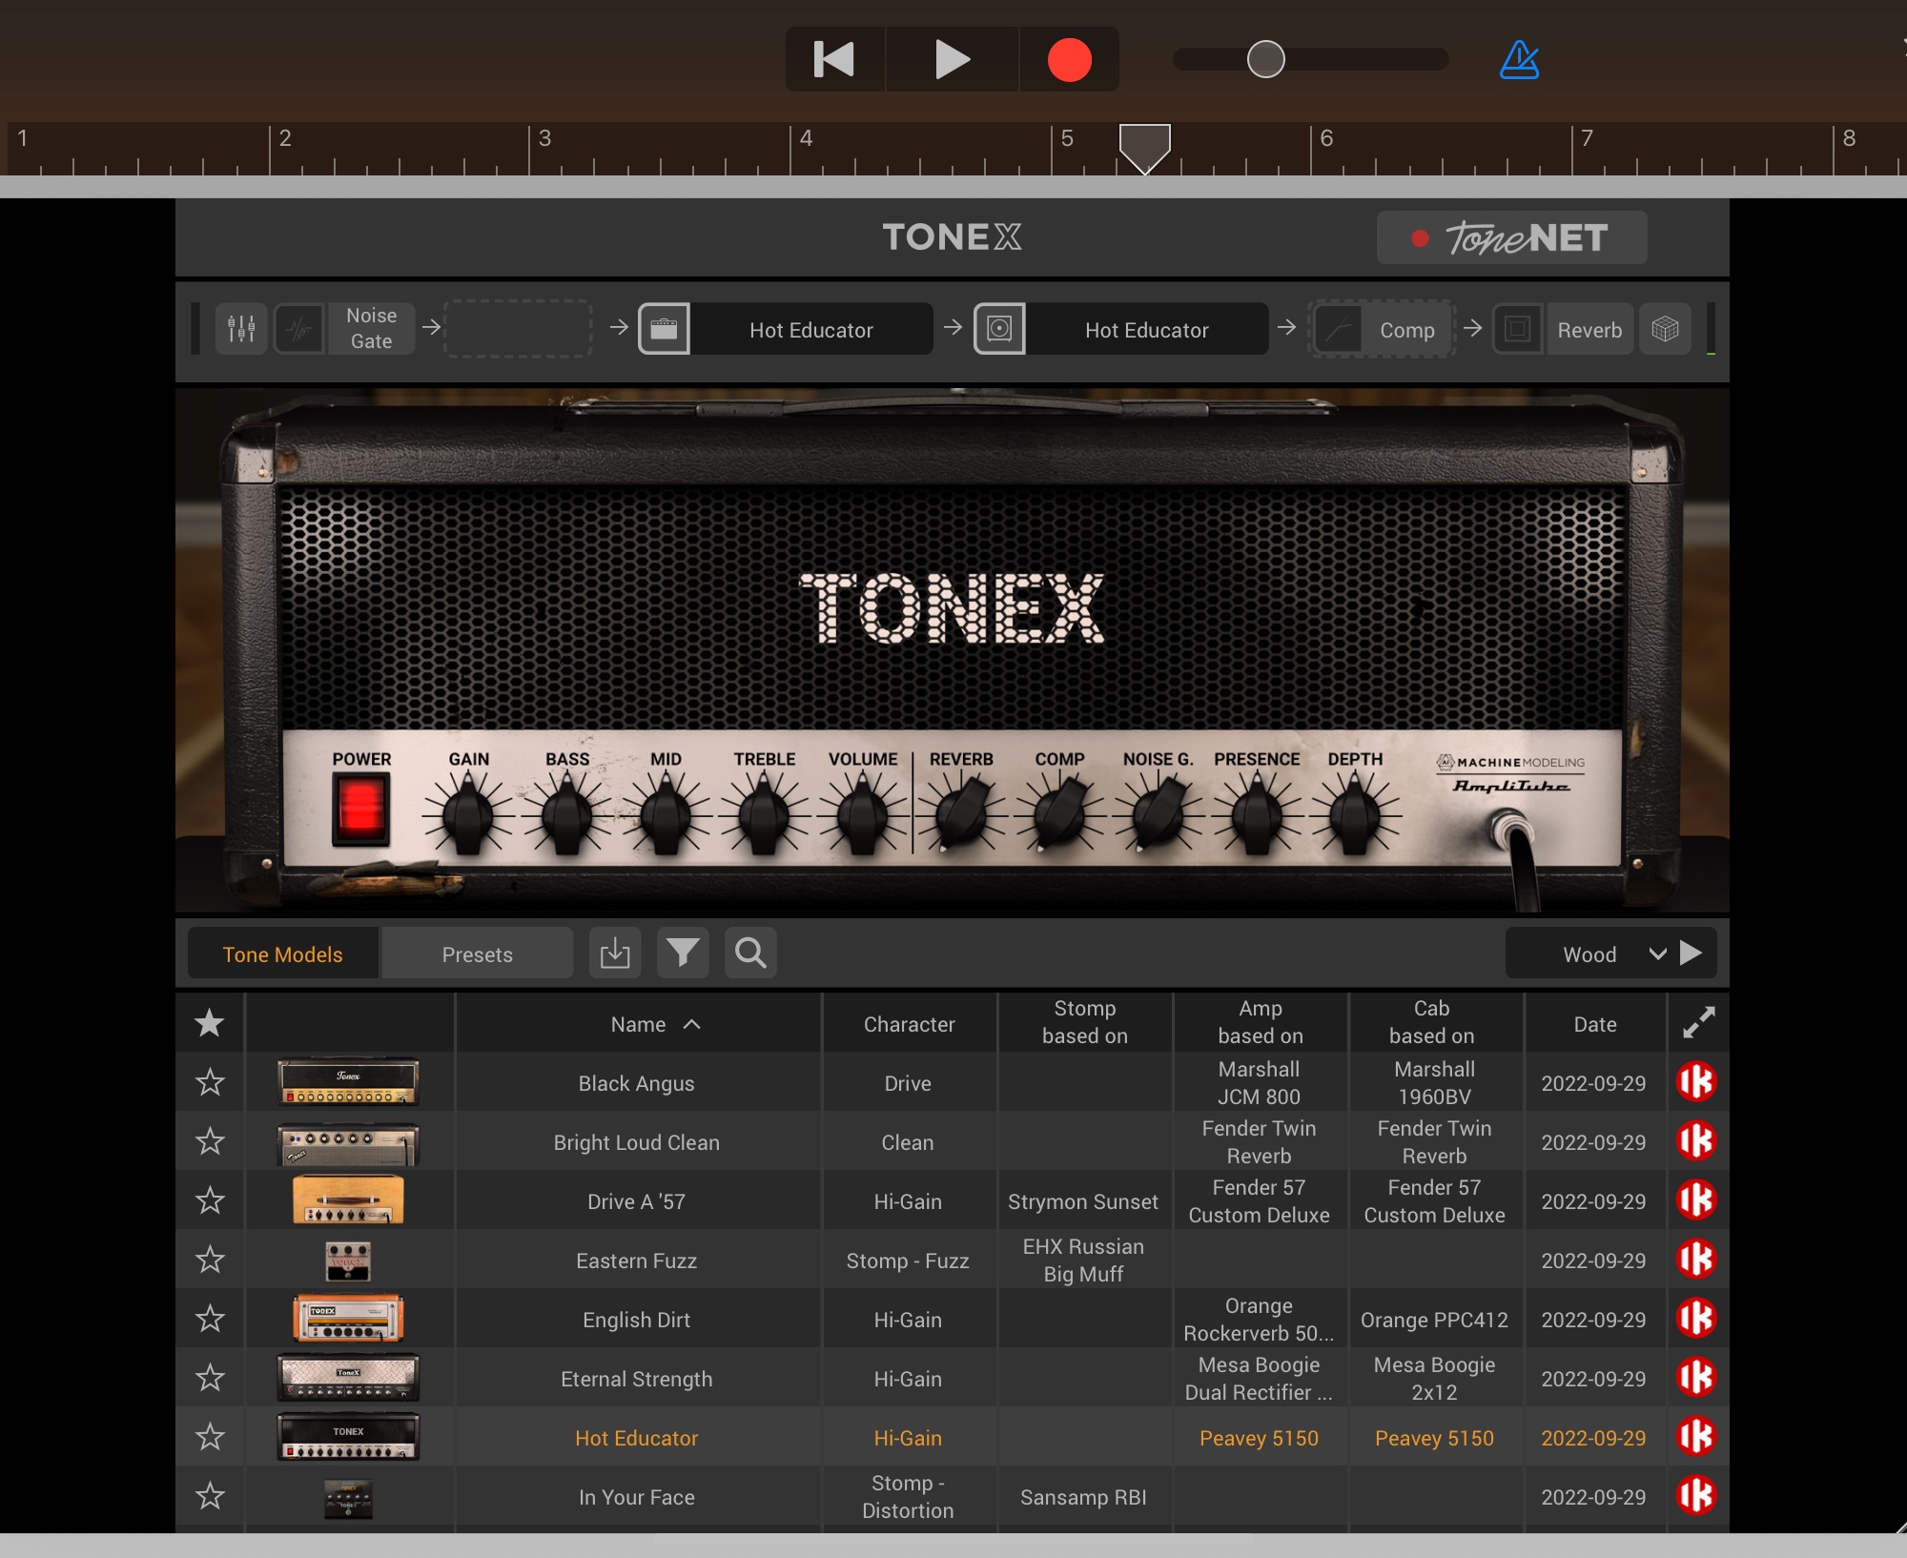Click the master volume slider knob
This screenshot has height=1558, width=1907.
(x=1265, y=59)
